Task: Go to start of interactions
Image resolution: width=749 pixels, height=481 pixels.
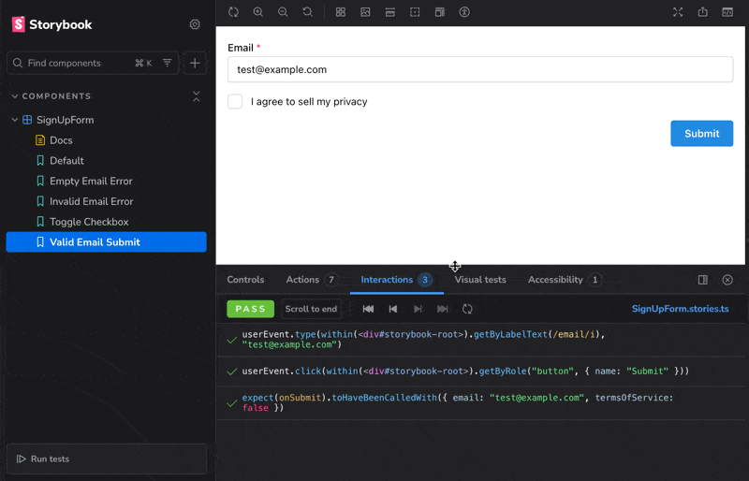Action: tap(368, 309)
